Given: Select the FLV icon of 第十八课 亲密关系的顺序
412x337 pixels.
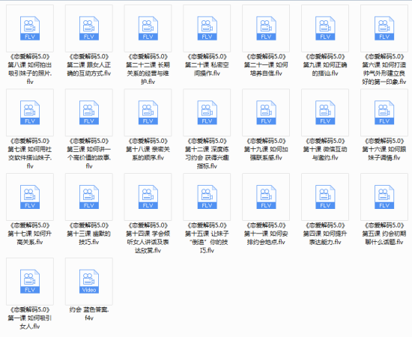Looking at the screenshot, I should click(x=148, y=112).
